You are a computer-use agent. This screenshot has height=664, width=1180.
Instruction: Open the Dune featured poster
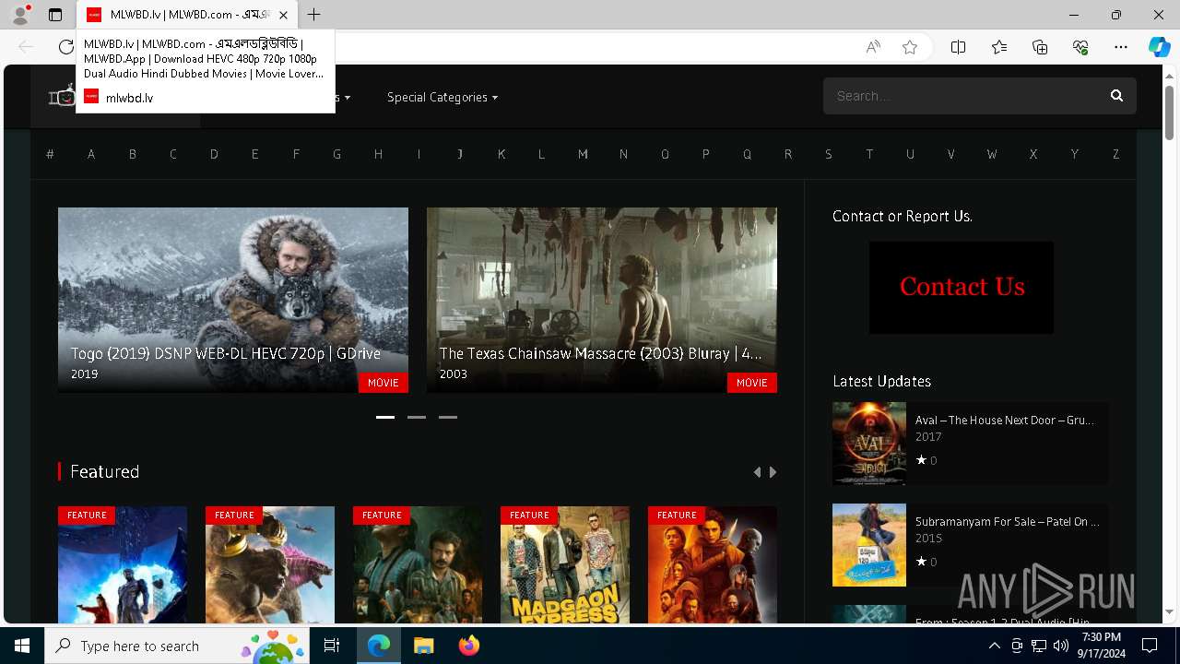coord(713,564)
